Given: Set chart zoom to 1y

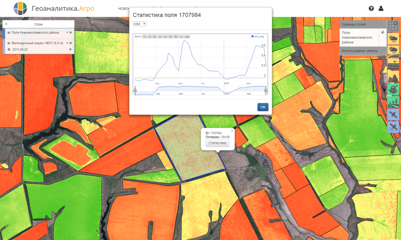Looking at the screenshot, I should point(181,36).
